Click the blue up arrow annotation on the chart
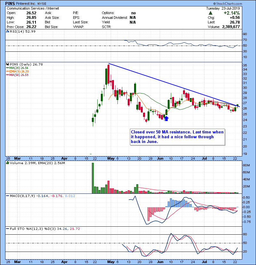The height and width of the screenshot is (265, 256). [166, 118]
